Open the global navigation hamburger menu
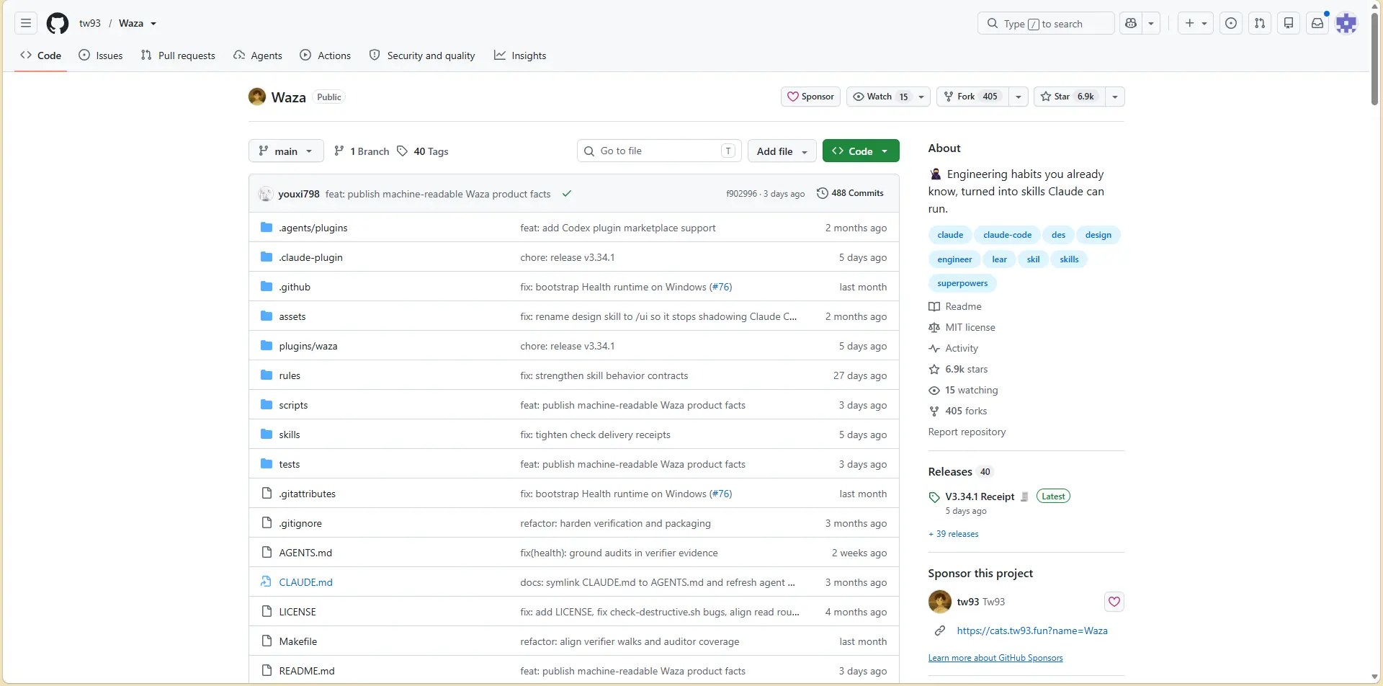 pos(26,23)
